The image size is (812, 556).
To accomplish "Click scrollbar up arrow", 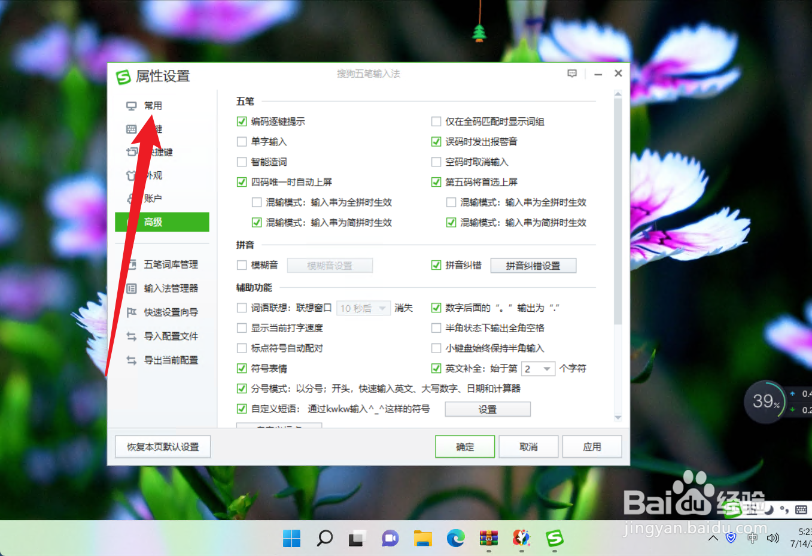I will pyautogui.click(x=618, y=94).
